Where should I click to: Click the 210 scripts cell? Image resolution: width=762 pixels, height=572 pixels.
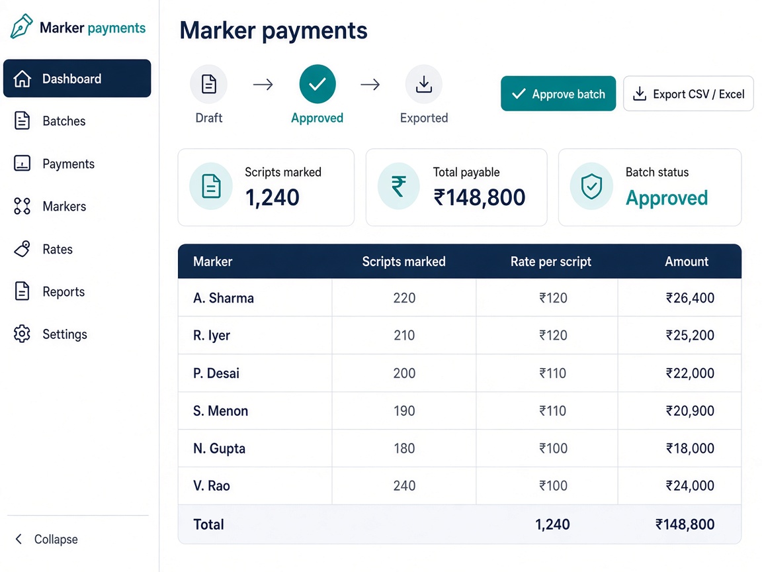click(404, 335)
